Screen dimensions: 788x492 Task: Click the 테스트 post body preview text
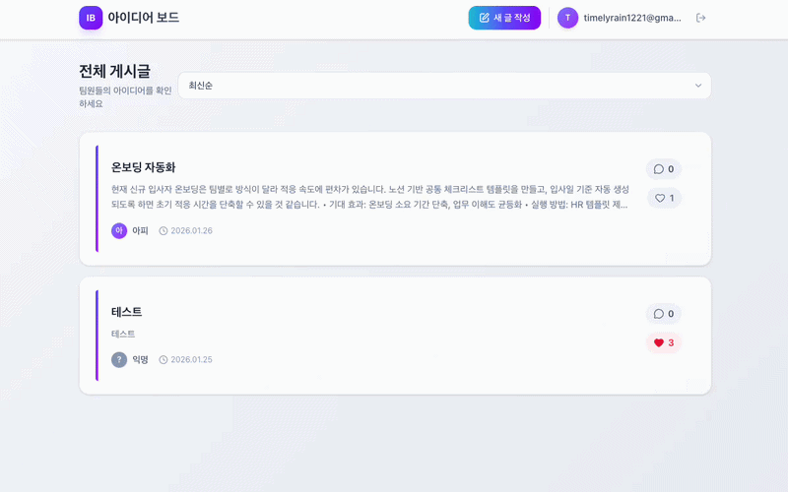[x=123, y=334]
